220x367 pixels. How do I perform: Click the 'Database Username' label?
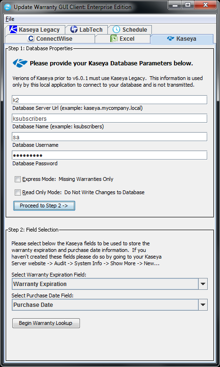(x=35, y=145)
